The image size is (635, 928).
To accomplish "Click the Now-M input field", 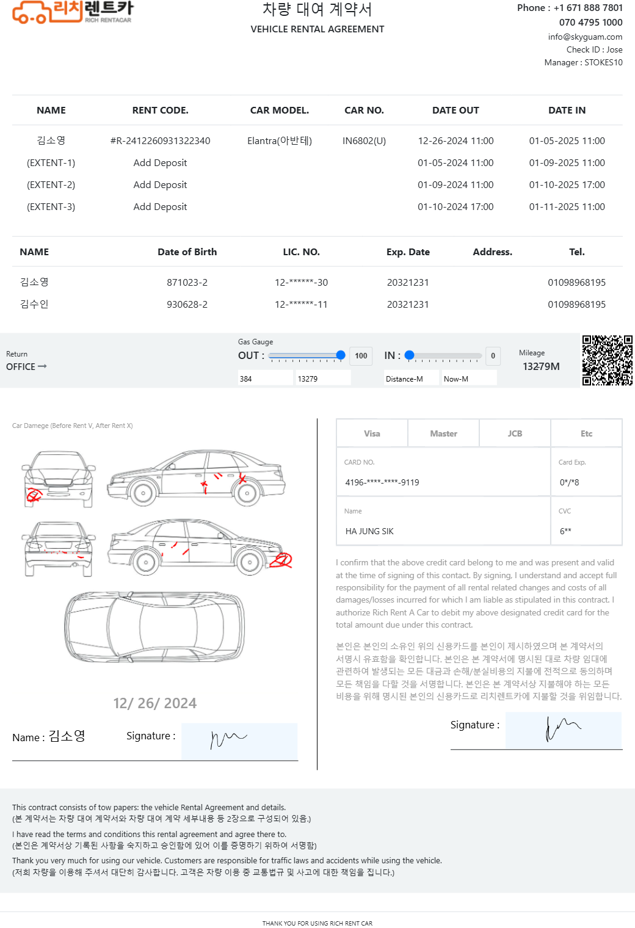I will [470, 379].
